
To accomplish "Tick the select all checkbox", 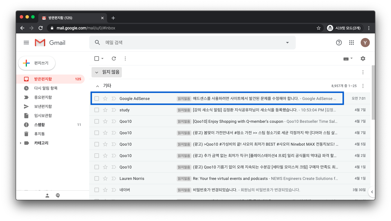I will click(x=97, y=59).
